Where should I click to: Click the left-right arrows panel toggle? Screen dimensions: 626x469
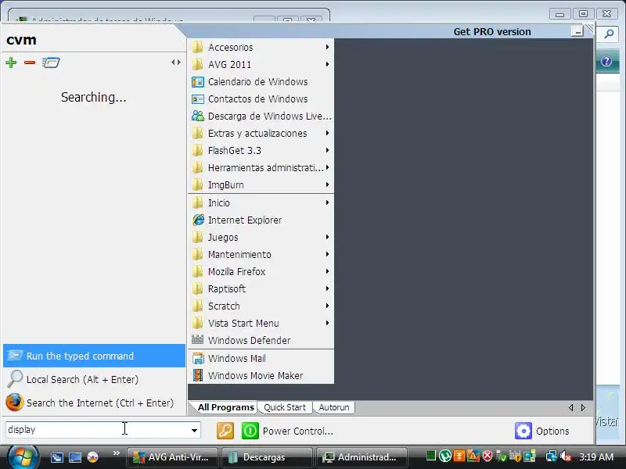(x=176, y=63)
